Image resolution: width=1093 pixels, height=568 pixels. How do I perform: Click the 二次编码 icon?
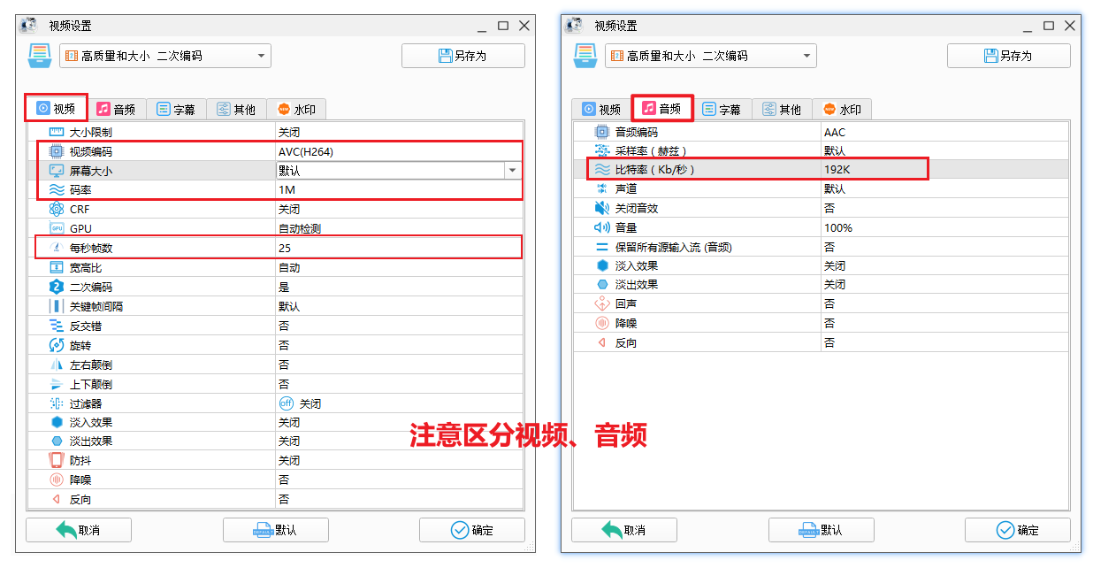click(x=57, y=287)
